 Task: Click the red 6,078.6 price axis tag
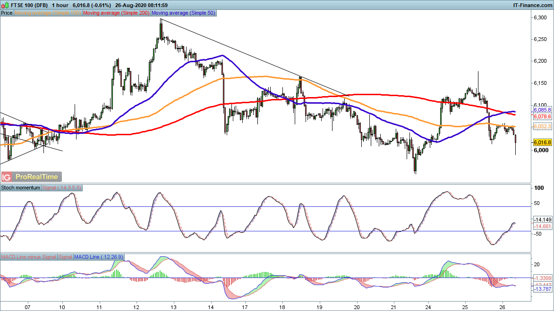[542, 116]
